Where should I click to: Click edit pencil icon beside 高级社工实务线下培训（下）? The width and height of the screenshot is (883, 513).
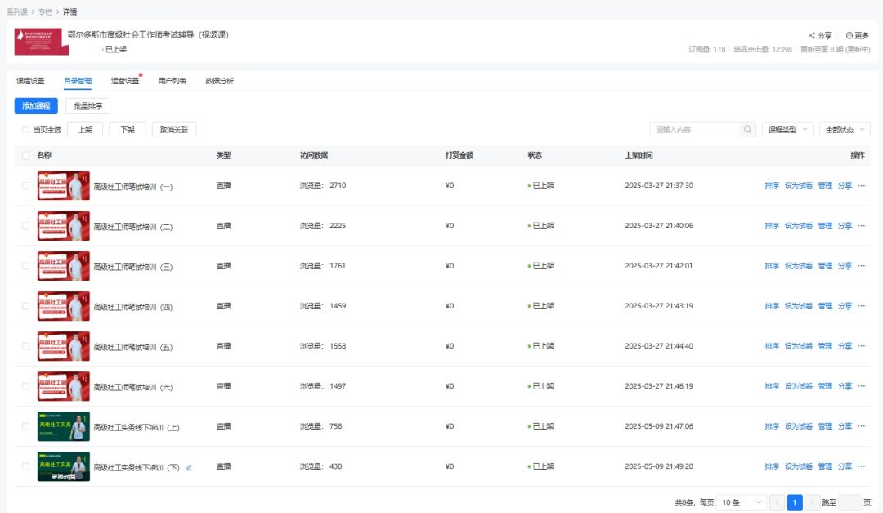pos(189,467)
